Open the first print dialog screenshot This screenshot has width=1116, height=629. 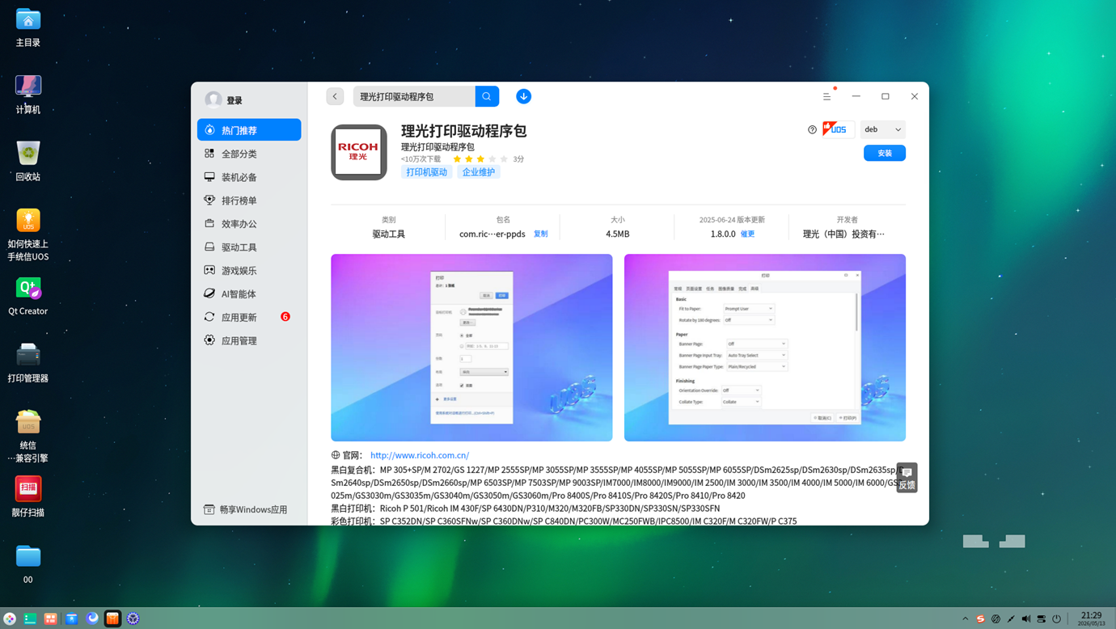click(471, 348)
